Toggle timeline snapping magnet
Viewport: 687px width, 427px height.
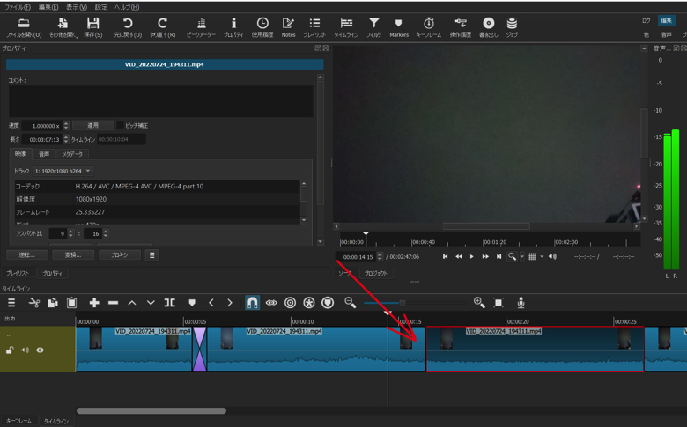pyautogui.click(x=253, y=303)
